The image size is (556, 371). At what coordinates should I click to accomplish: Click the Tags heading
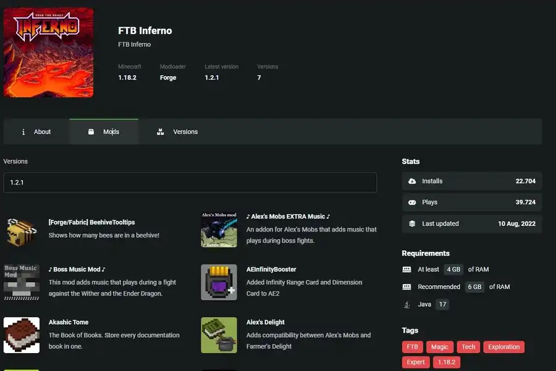(x=410, y=330)
